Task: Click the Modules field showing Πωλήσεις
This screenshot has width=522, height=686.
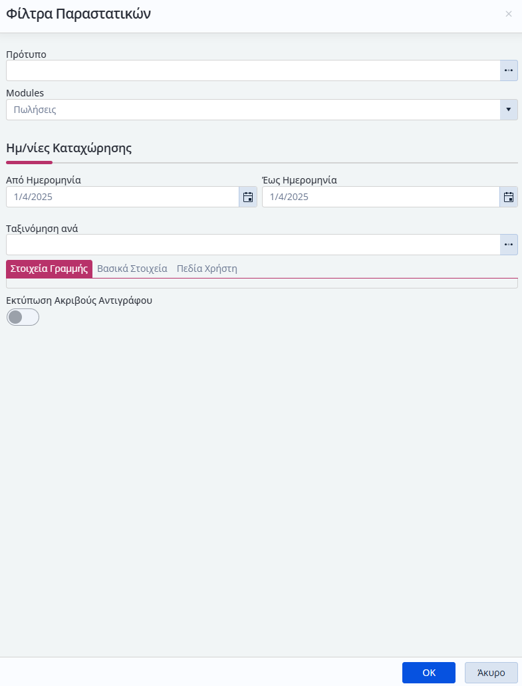Action: [253, 110]
